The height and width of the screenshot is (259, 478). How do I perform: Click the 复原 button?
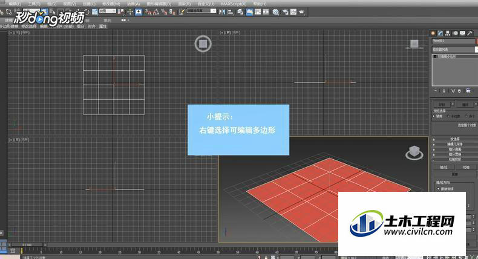click(455, 174)
